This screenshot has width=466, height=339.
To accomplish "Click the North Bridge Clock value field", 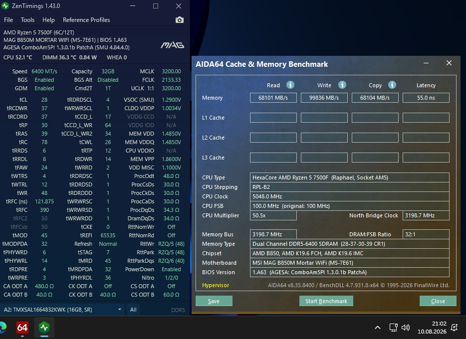I will [426, 215].
